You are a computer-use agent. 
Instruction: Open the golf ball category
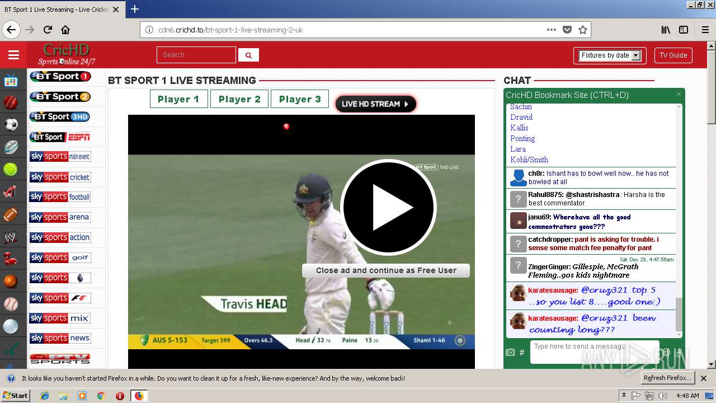click(x=11, y=326)
